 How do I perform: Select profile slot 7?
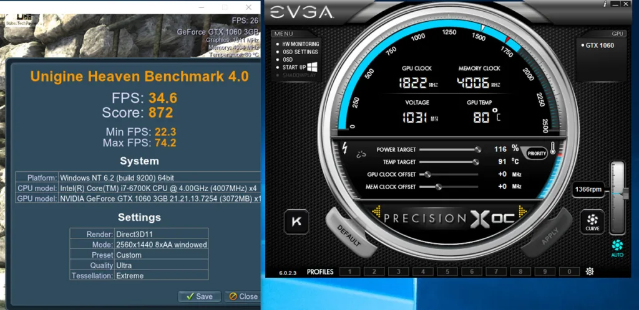pyautogui.click(x=496, y=272)
